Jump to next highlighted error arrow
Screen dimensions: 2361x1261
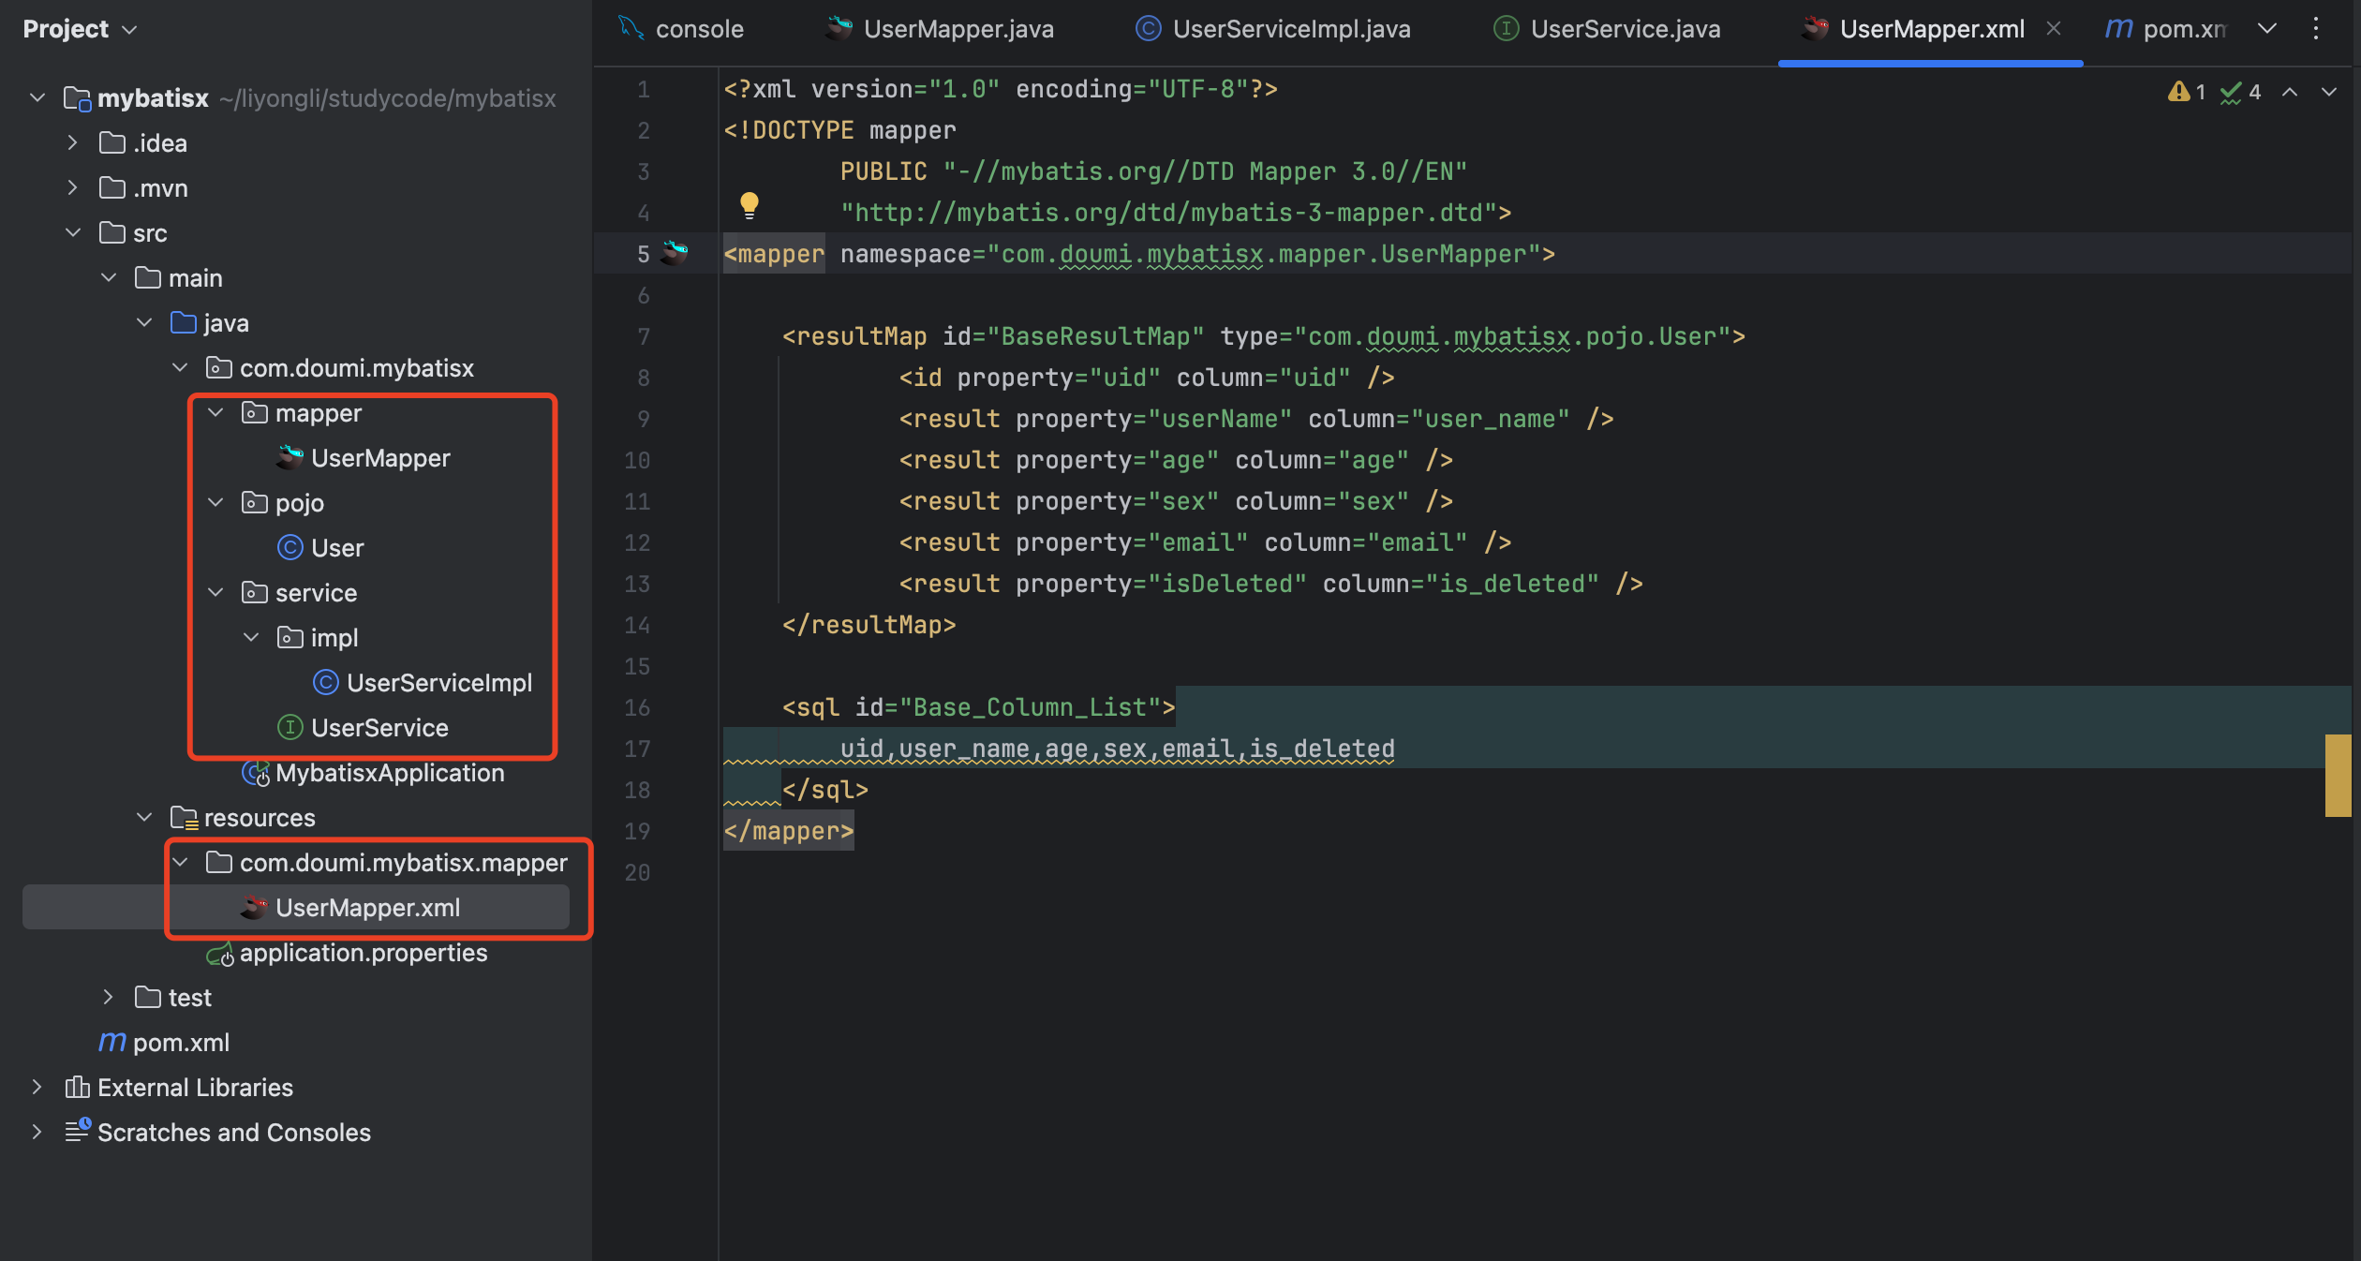(x=2329, y=92)
